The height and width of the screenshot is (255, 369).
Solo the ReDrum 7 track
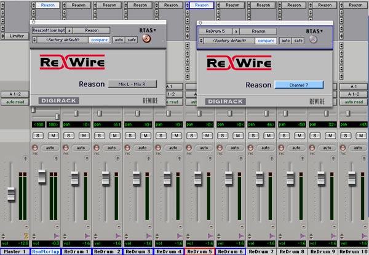click(253, 136)
